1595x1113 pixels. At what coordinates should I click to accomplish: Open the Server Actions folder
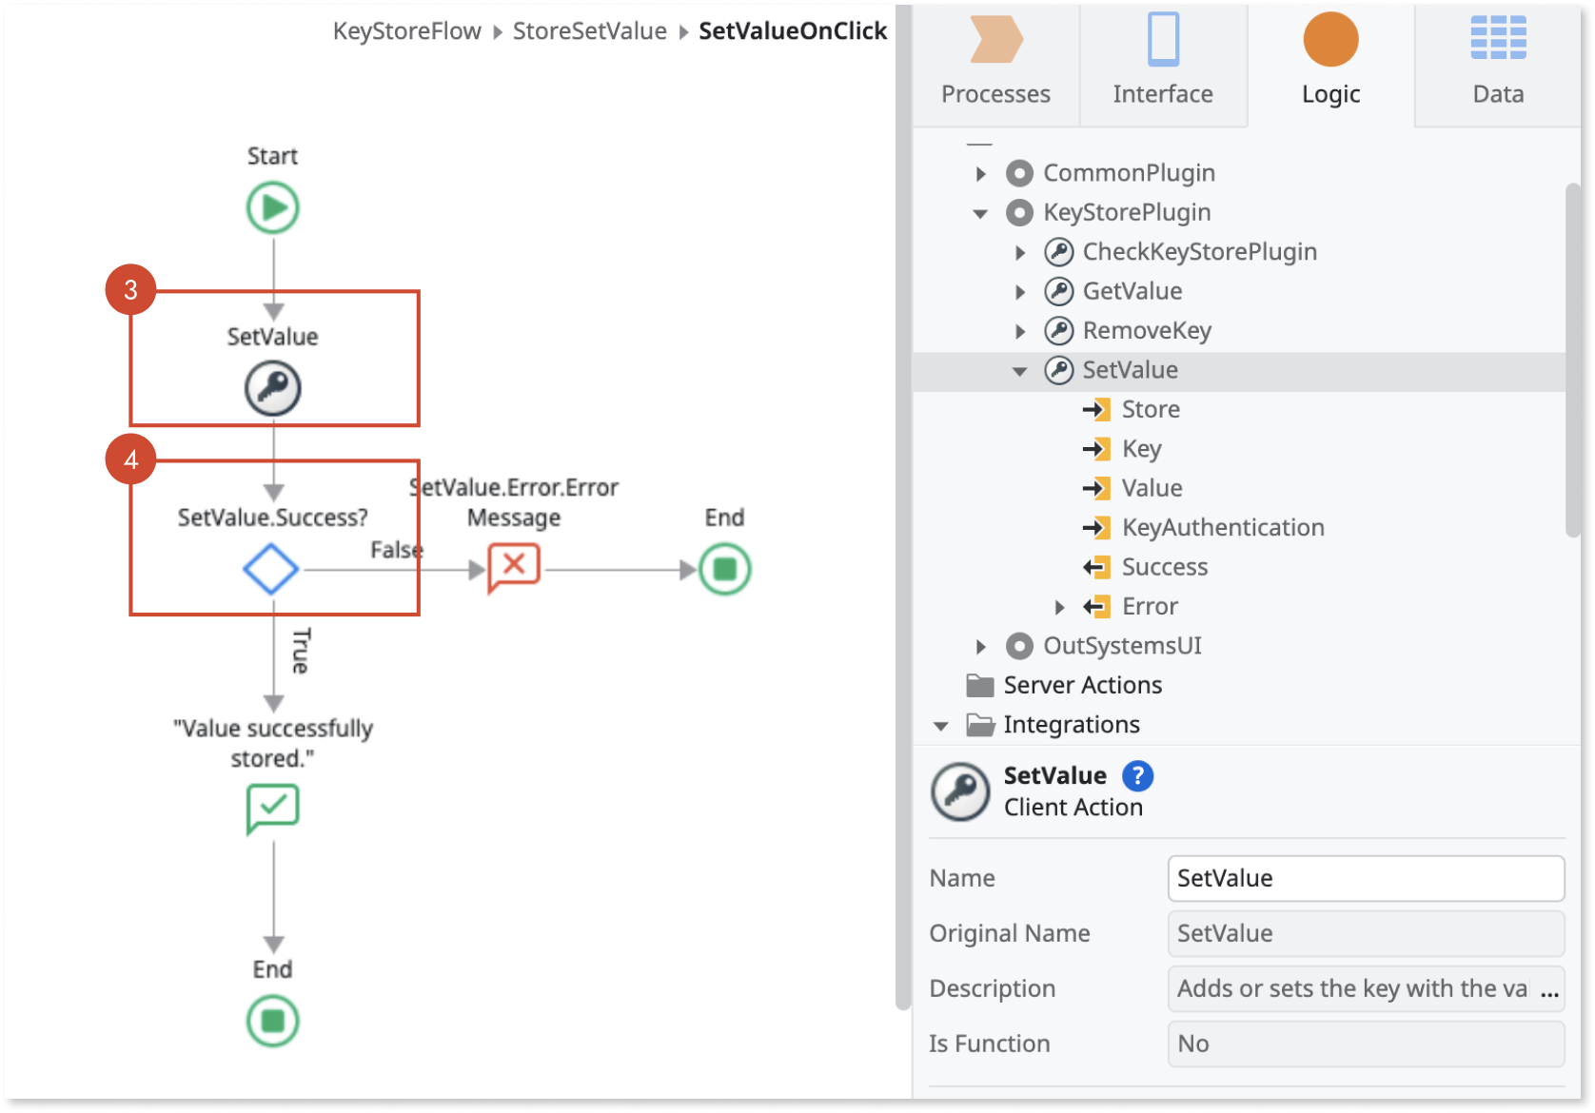click(x=1082, y=684)
